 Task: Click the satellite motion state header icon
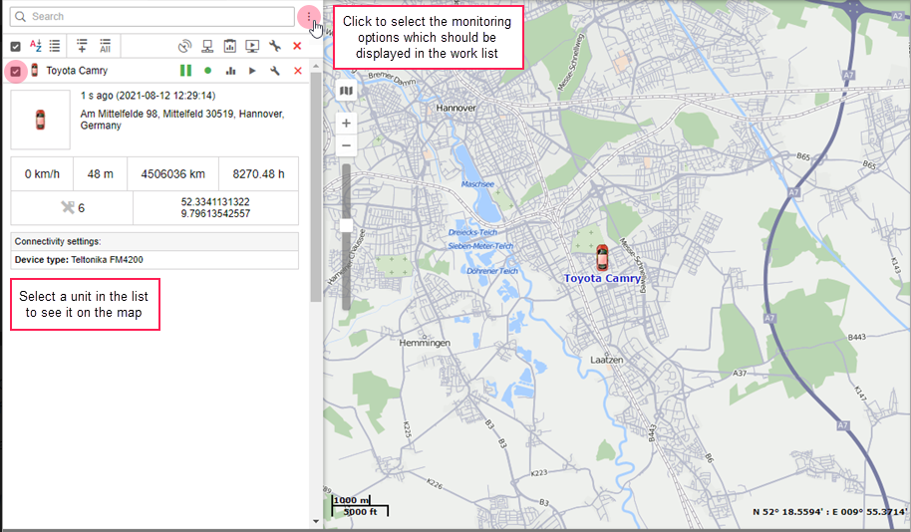184,46
